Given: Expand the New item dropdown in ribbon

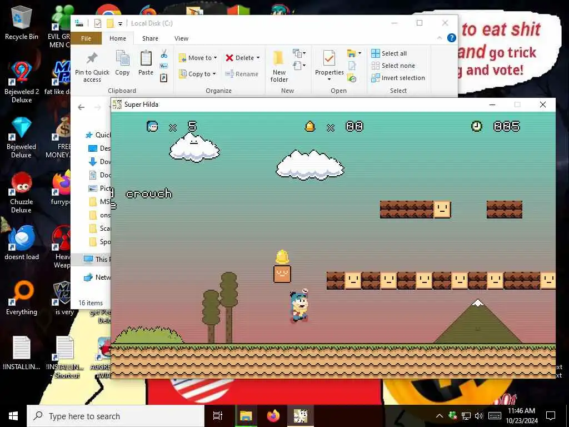Looking at the screenshot, I should [x=300, y=53].
